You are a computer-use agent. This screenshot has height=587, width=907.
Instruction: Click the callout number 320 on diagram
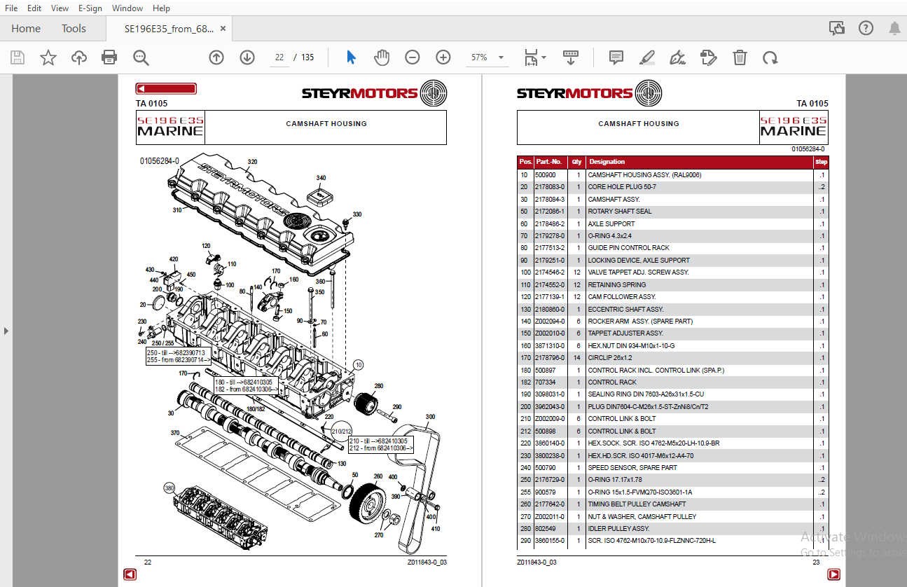pyautogui.click(x=252, y=162)
